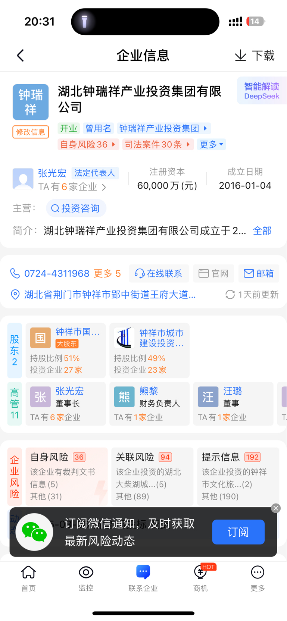Expand 司法案件30条 tag

158,144
